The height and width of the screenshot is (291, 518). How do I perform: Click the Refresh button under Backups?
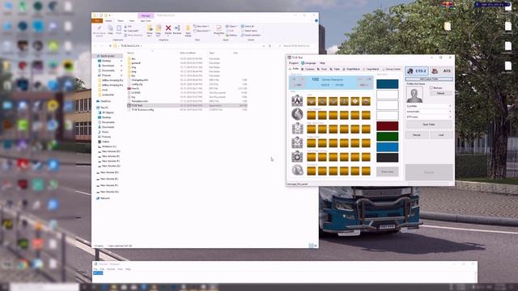coord(440,94)
